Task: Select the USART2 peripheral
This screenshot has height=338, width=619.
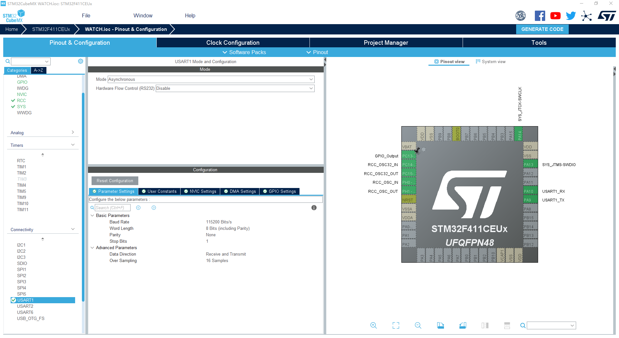Action: pos(25,306)
